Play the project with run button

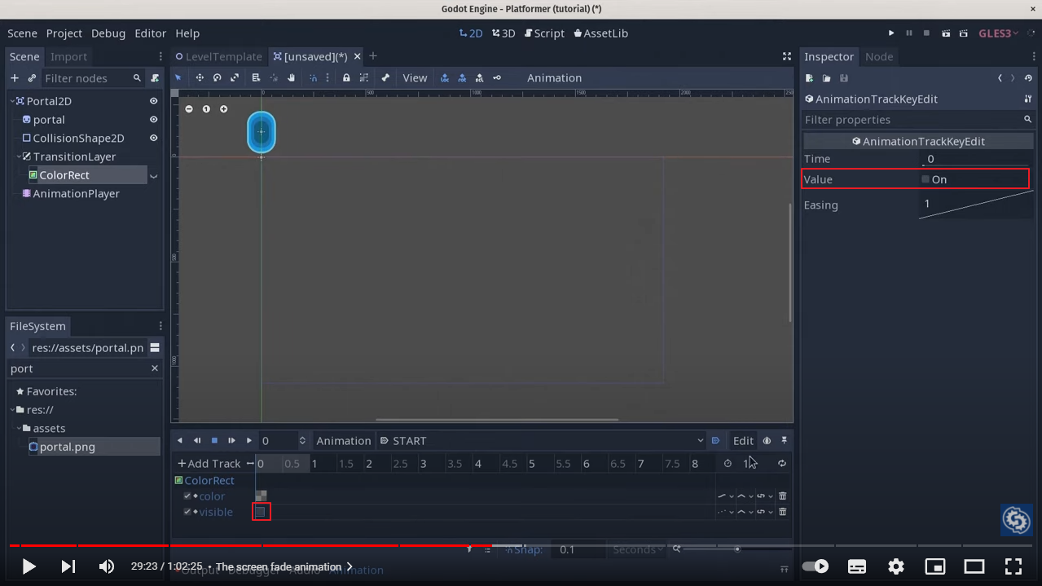click(x=891, y=33)
